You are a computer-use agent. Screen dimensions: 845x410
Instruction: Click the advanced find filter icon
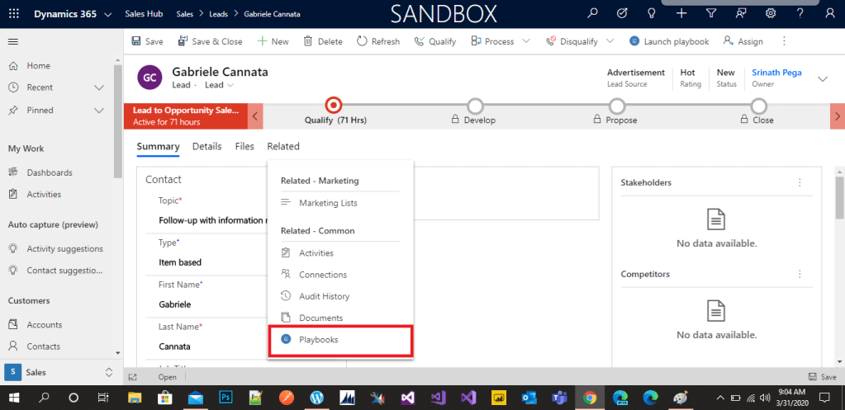coord(711,13)
